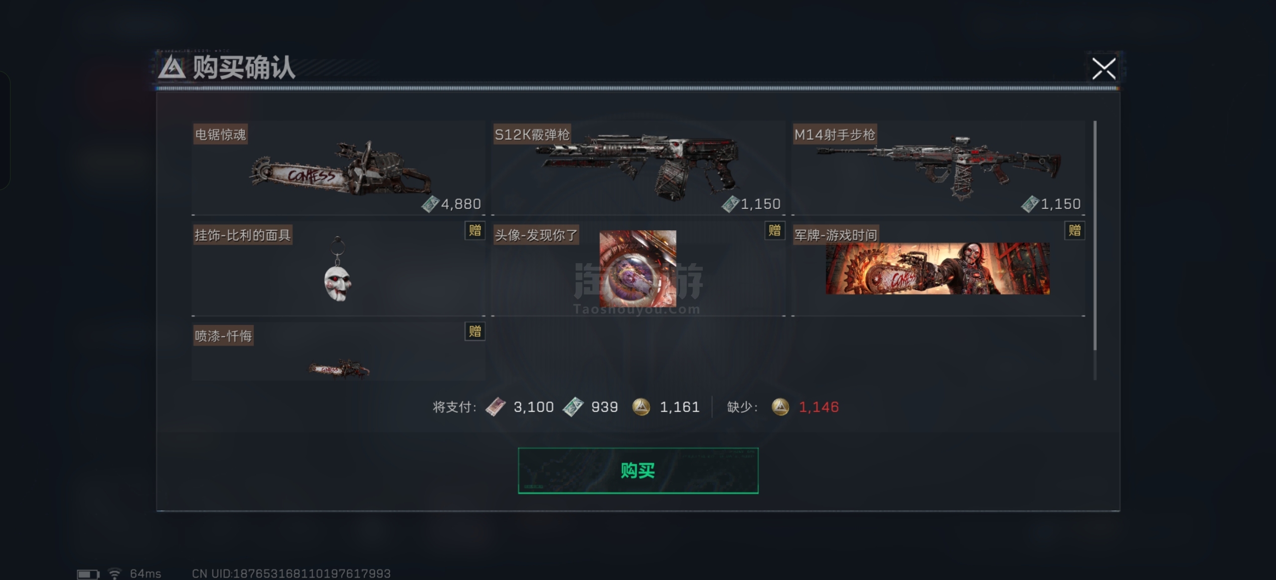Select the 喷漆-忏悔 spray item
1276x580 pixels.
(x=338, y=352)
